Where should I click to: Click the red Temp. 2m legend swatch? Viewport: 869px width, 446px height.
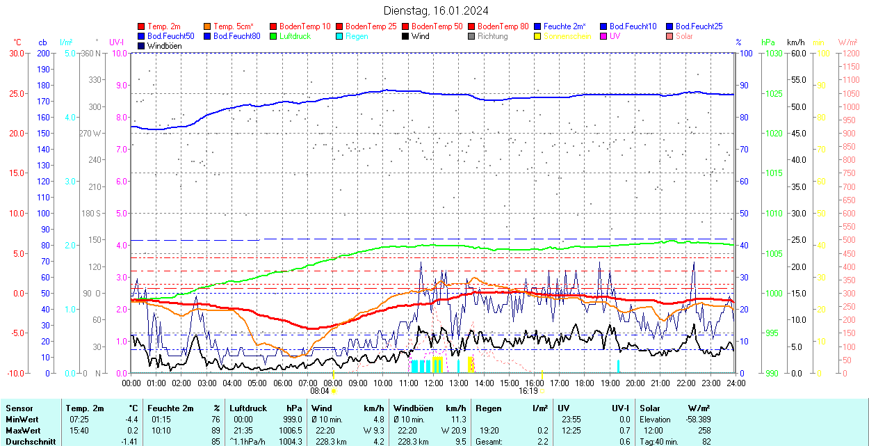point(142,26)
